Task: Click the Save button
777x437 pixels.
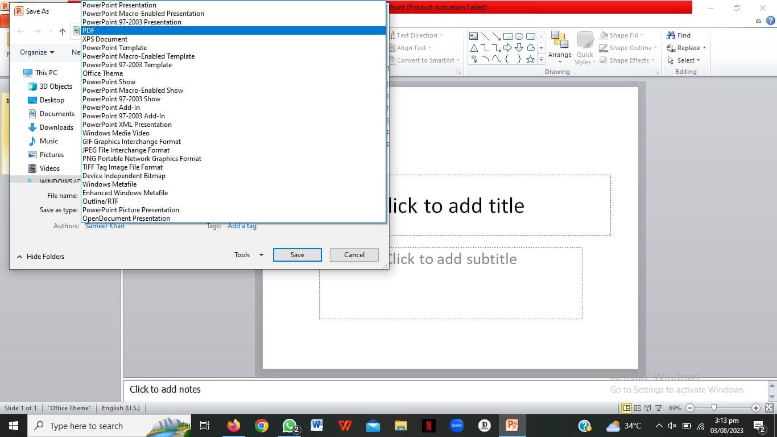Action: click(x=297, y=254)
